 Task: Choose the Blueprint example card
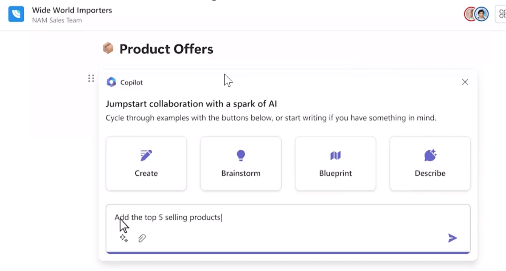click(335, 163)
